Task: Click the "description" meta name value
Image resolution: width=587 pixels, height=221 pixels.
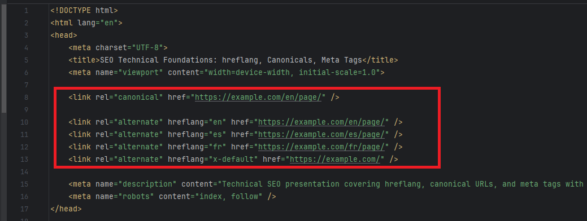Action: click(147, 184)
